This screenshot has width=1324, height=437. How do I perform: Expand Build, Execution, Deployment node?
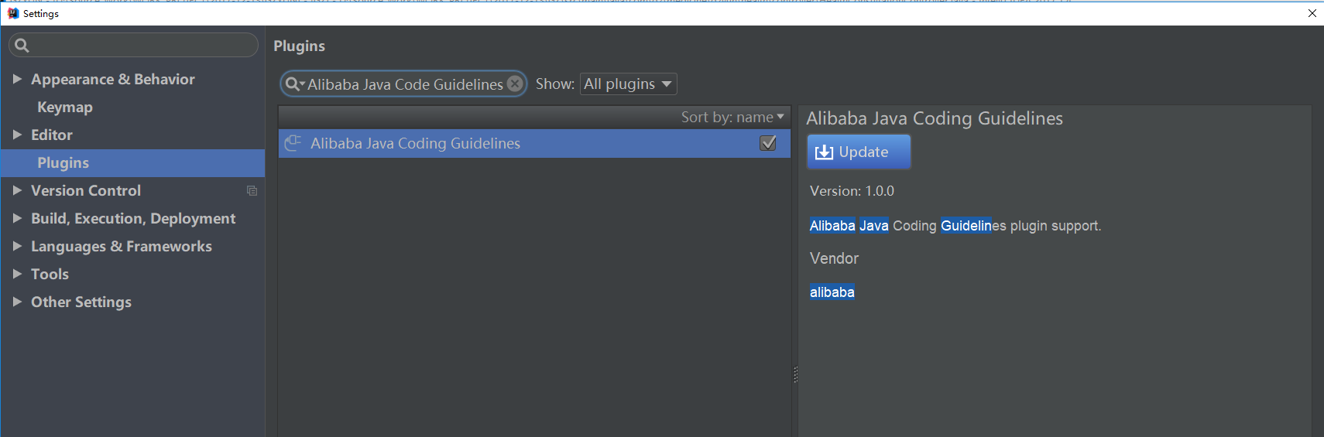pos(17,218)
